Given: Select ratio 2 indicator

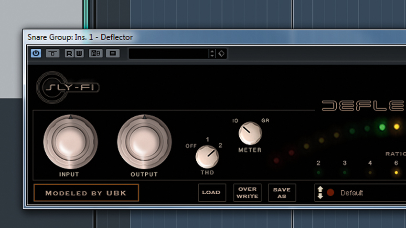Looking at the screenshot, I should (x=319, y=172).
